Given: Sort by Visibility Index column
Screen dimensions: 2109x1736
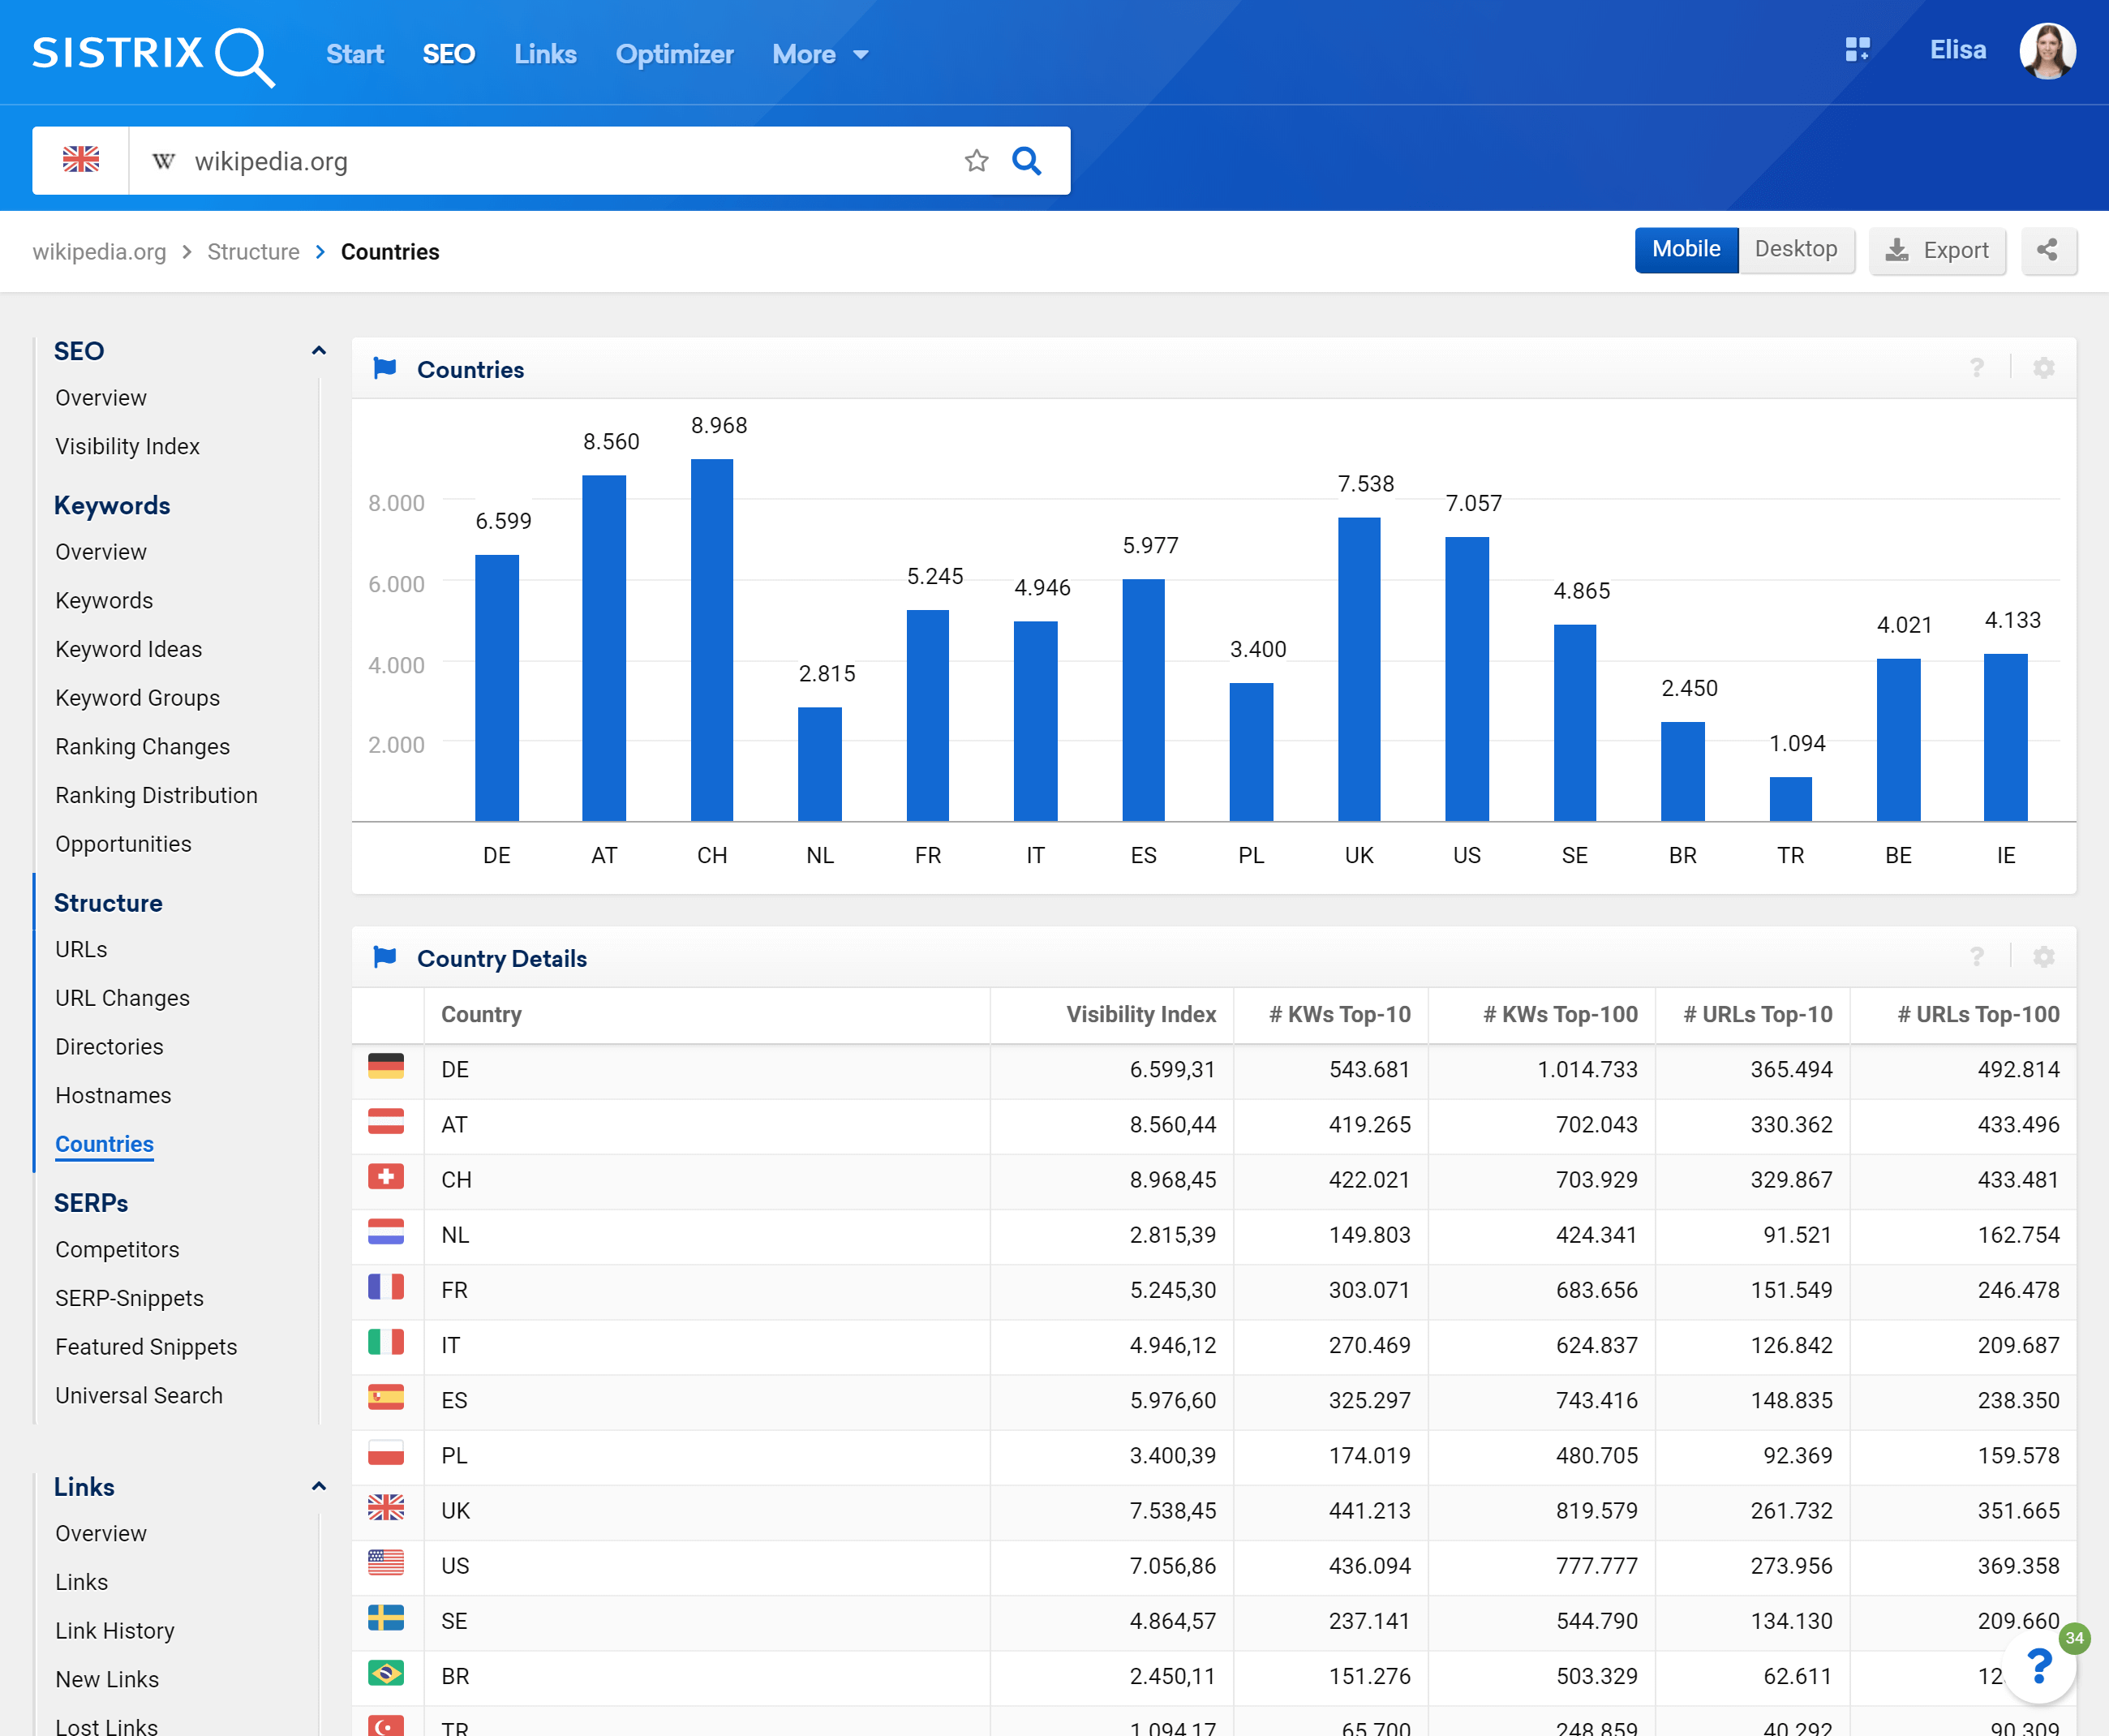Looking at the screenshot, I should (x=1141, y=1014).
